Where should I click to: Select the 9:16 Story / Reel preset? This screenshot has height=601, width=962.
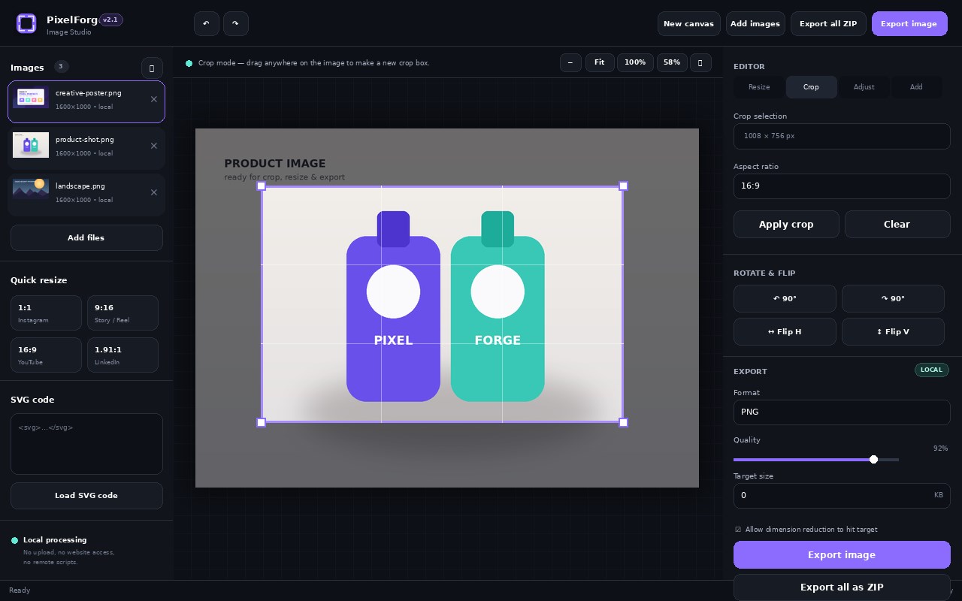click(x=123, y=313)
